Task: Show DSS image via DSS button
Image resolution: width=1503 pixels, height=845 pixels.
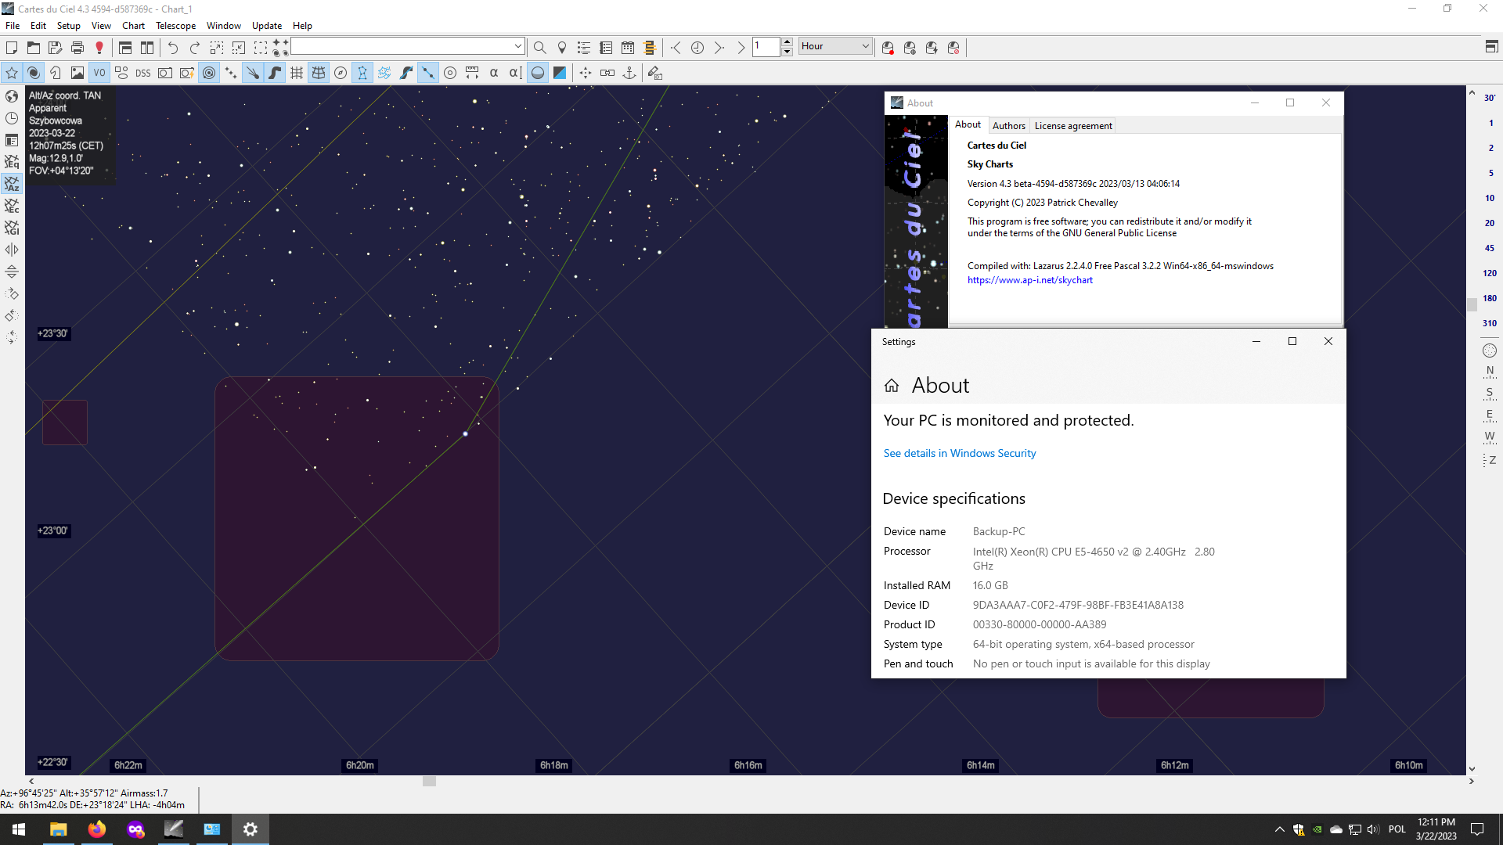Action: coord(143,73)
